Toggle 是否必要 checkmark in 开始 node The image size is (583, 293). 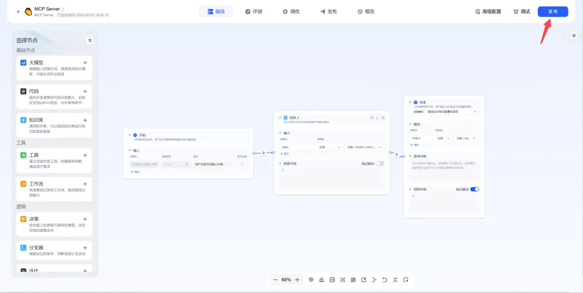[x=242, y=164]
